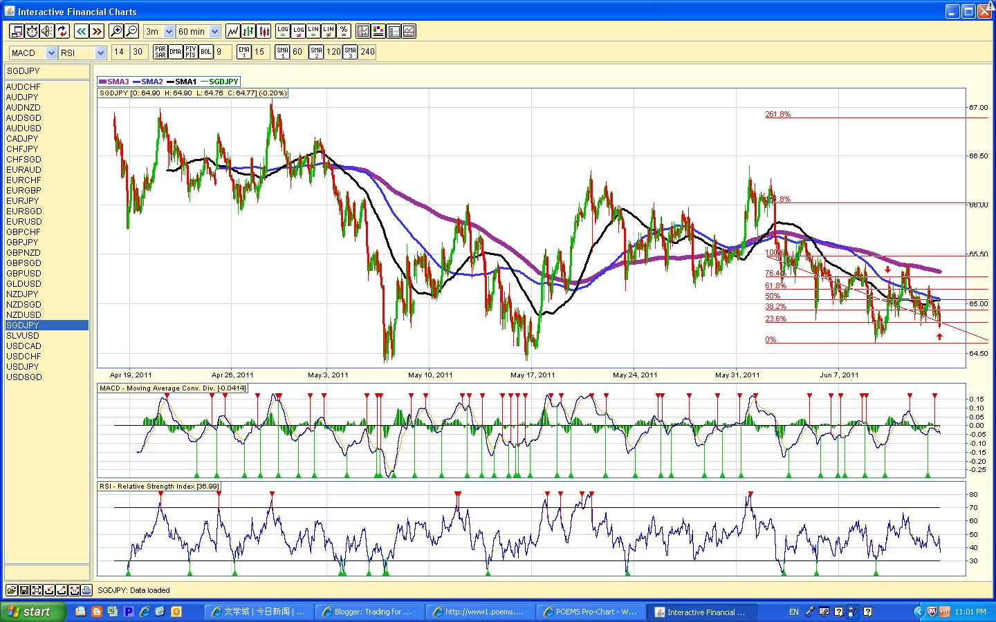The image size is (996, 622).
Task: Toggle the BOL Bollinger bands
Action: (206, 52)
